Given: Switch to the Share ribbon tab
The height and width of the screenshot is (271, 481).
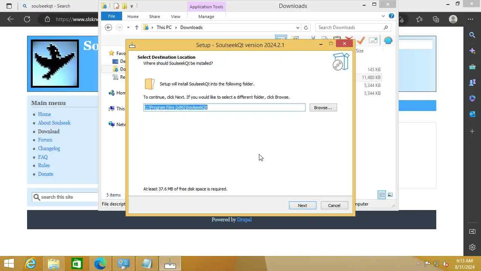Looking at the screenshot, I should 154,17.
